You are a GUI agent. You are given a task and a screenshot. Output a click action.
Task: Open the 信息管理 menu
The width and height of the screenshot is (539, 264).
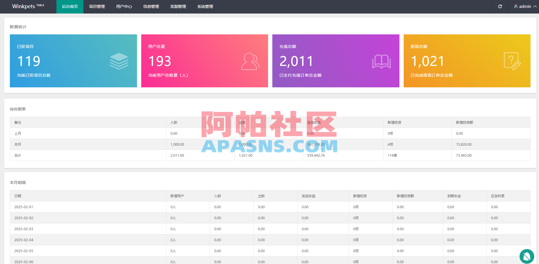[151, 6]
